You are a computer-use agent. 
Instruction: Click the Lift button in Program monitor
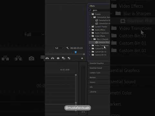click(47, 58)
